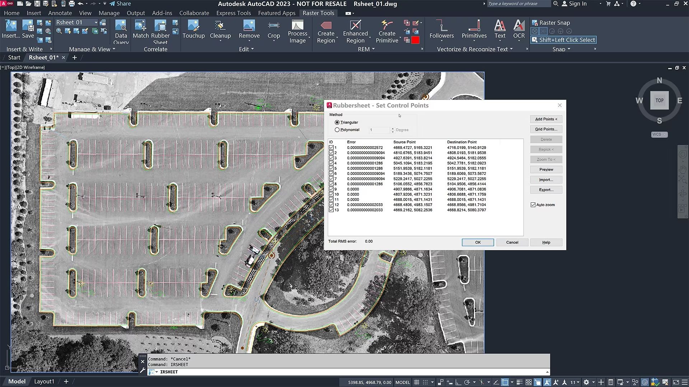The image size is (689, 387).
Task: Toggle grid display in the status bar
Action: [417, 382]
